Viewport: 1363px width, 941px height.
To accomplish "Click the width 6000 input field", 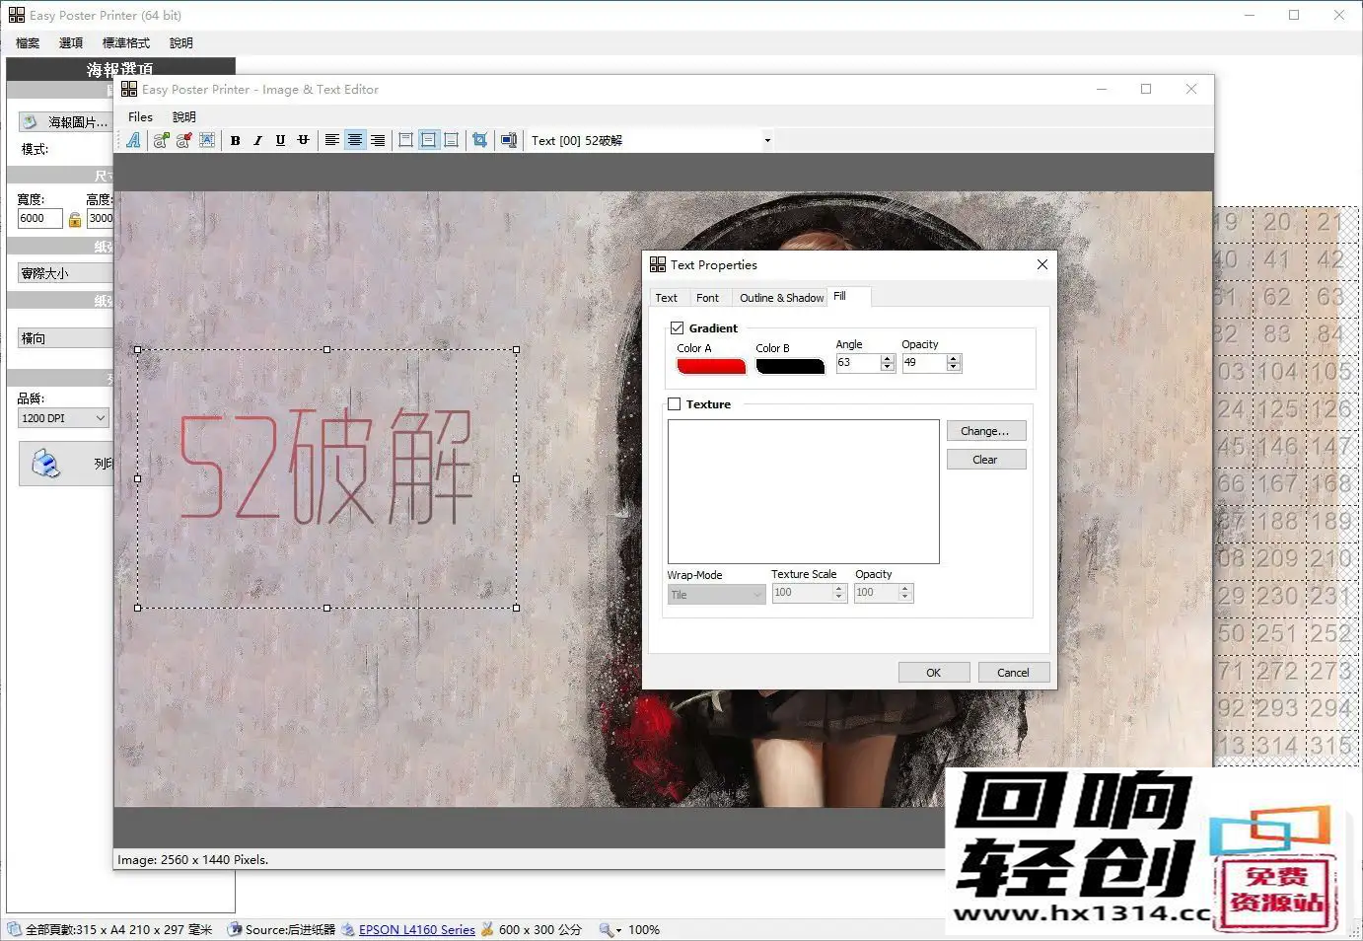I will click(39, 219).
